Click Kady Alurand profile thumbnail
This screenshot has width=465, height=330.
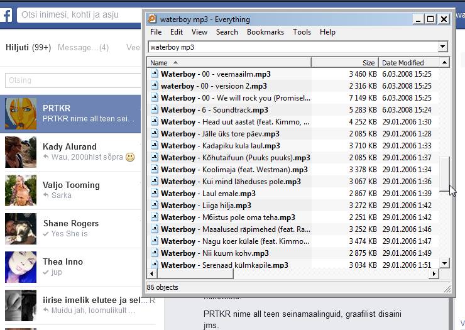pyautogui.click(x=21, y=152)
